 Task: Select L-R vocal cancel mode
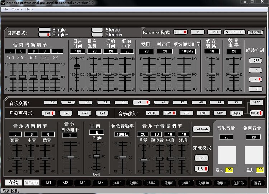coord(102,113)
